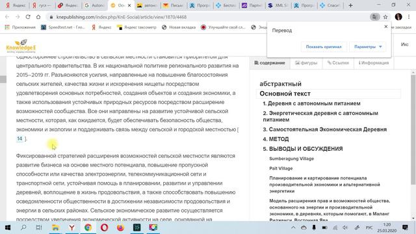Open the Chrome three-dot menu
Viewport: 416px width, 234px height.
point(409,17)
